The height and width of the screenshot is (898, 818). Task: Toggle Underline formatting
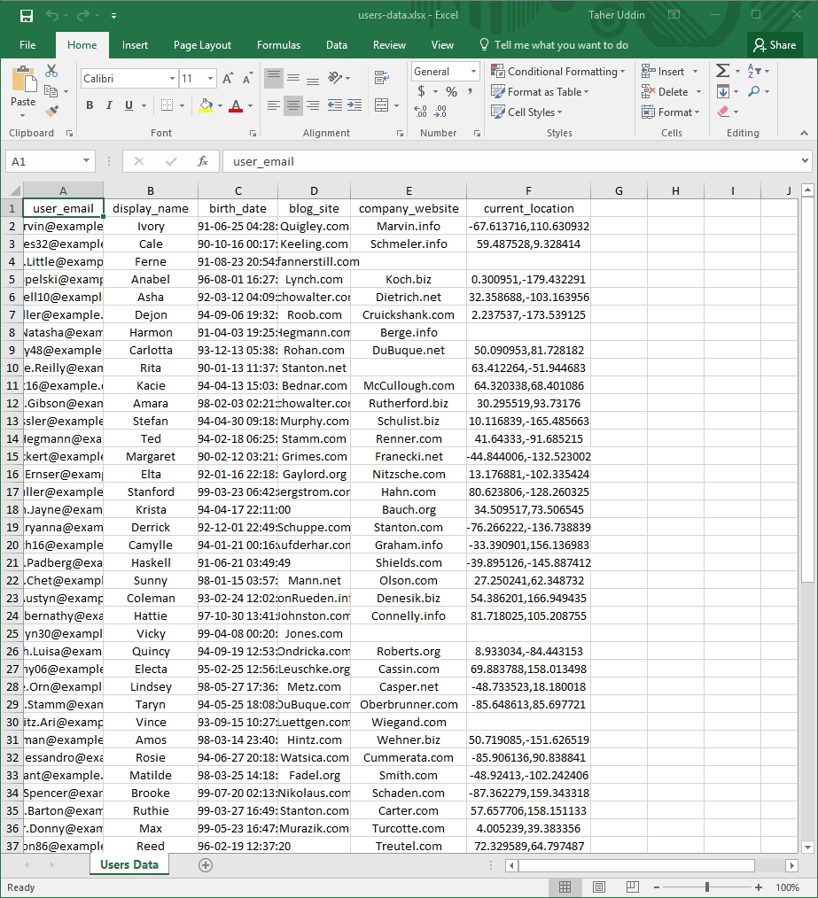click(x=129, y=105)
